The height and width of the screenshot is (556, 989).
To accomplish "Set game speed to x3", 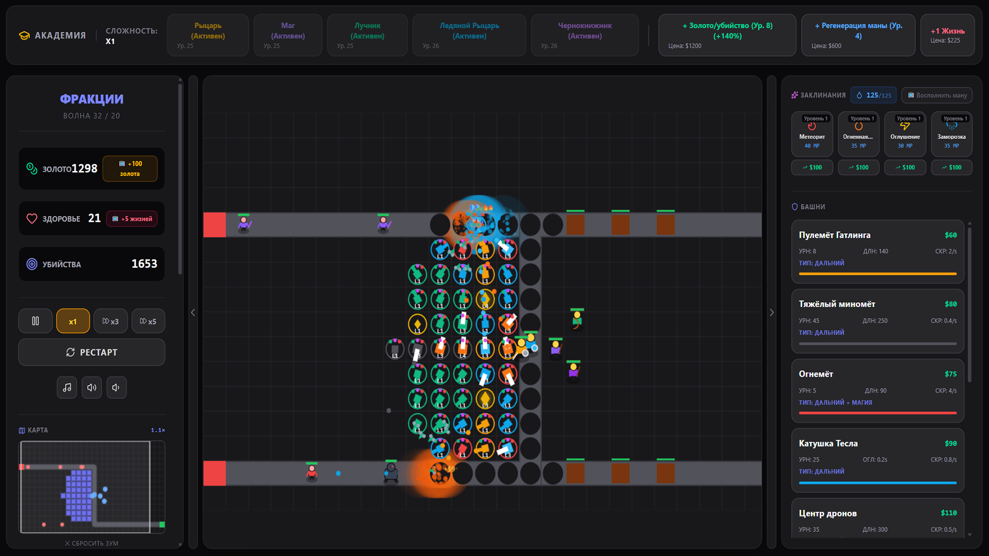I will tap(110, 321).
